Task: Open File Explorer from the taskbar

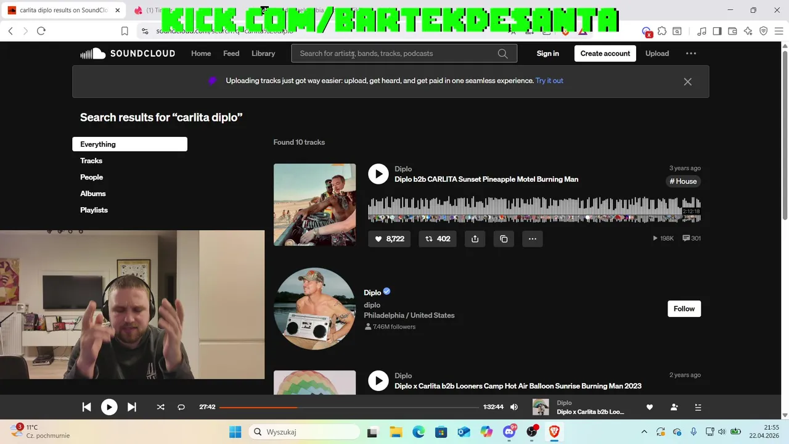Action: point(395,432)
